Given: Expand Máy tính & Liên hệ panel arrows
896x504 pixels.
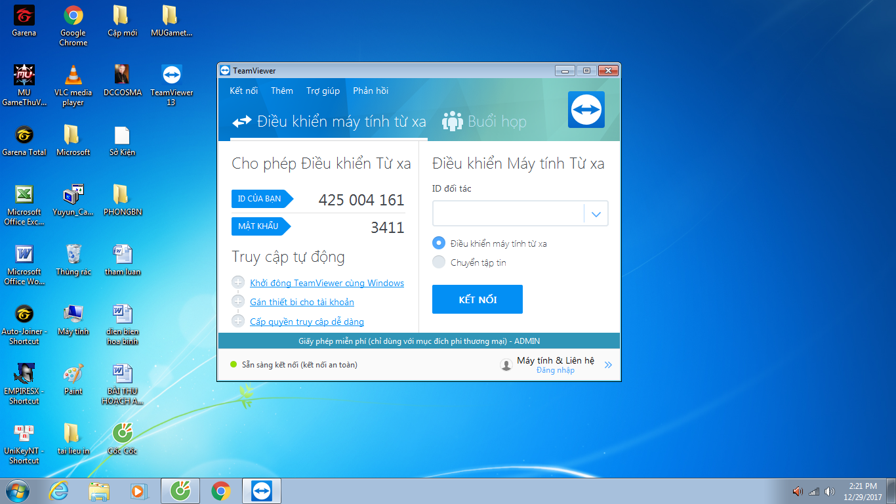Looking at the screenshot, I should [608, 365].
